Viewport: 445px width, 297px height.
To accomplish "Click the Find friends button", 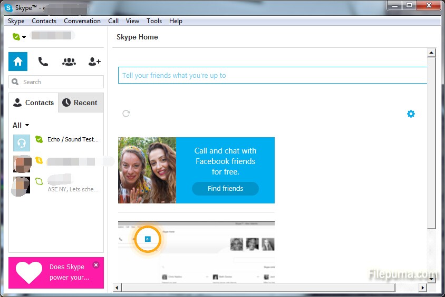I will (x=225, y=189).
